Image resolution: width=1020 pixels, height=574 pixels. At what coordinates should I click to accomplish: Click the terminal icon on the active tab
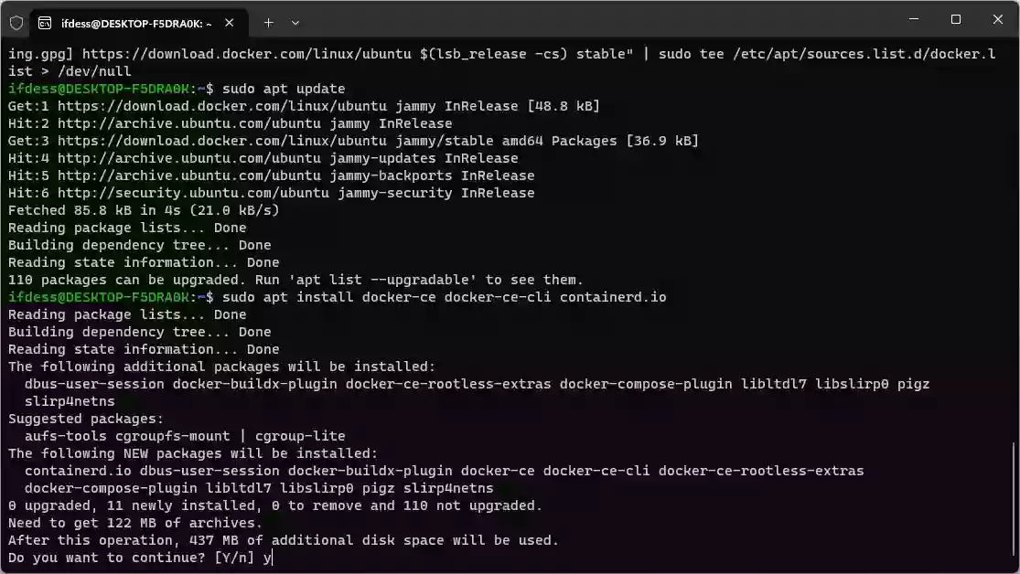(x=46, y=22)
